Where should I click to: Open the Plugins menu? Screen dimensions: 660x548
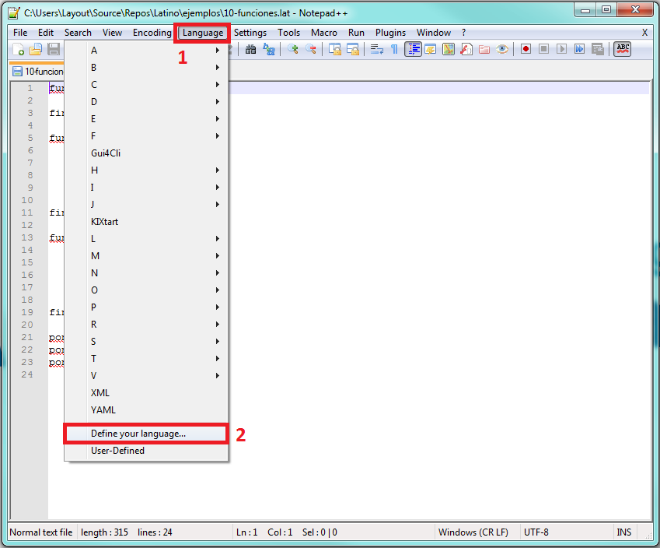click(x=390, y=33)
